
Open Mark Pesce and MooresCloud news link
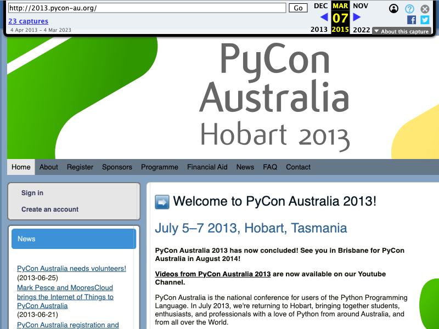click(x=65, y=297)
